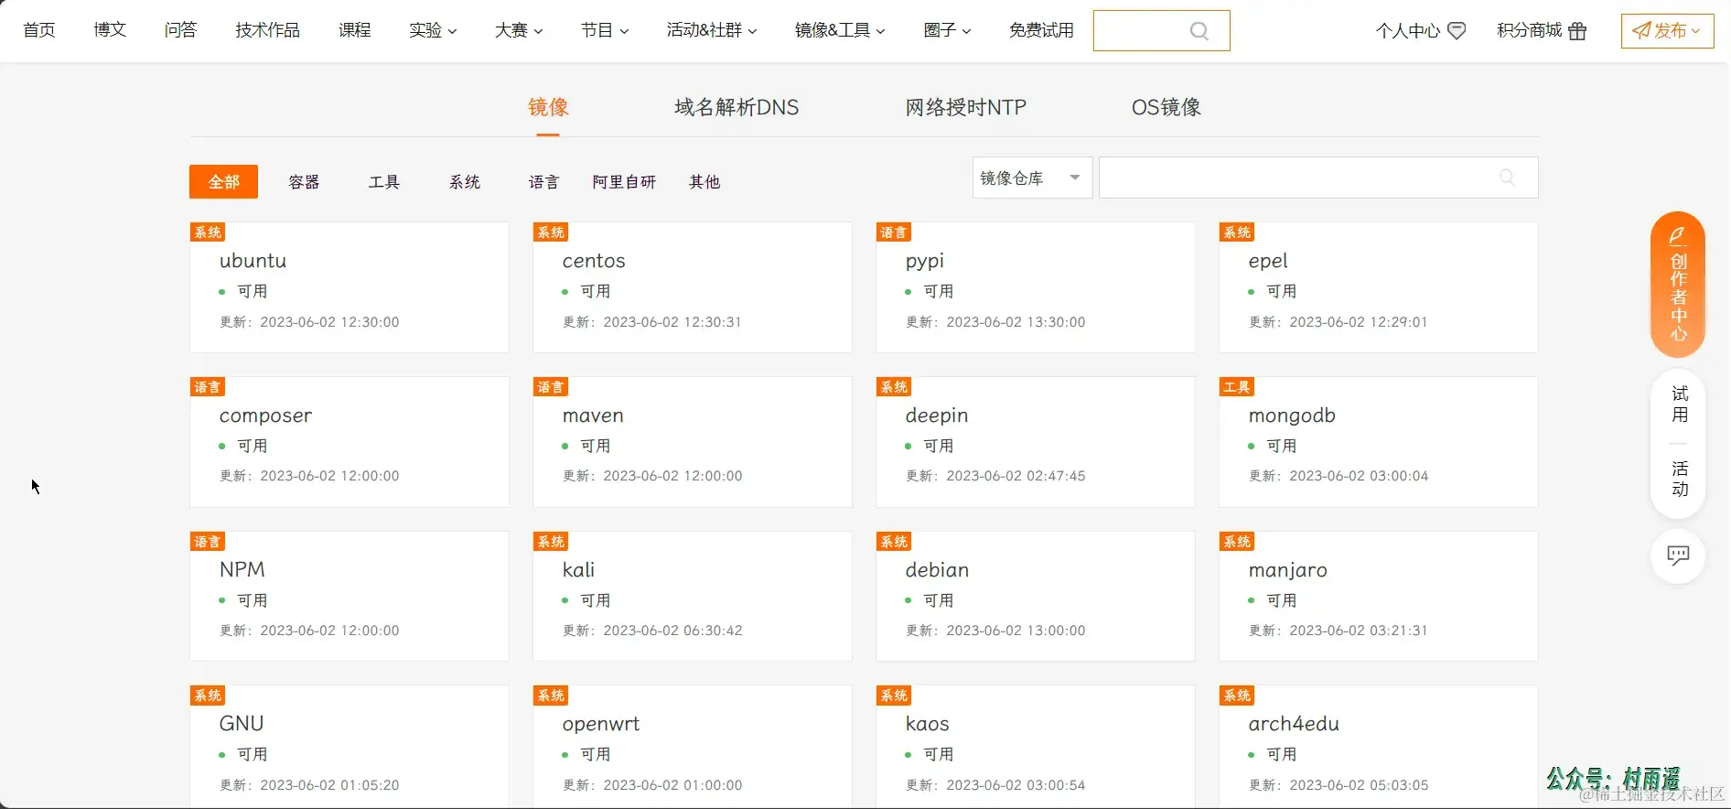Focus the mirror search input field

[x=1317, y=178]
